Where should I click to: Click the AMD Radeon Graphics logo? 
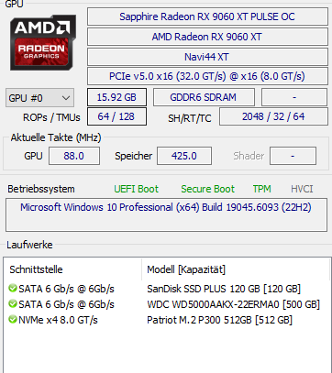tap(43, 42)
